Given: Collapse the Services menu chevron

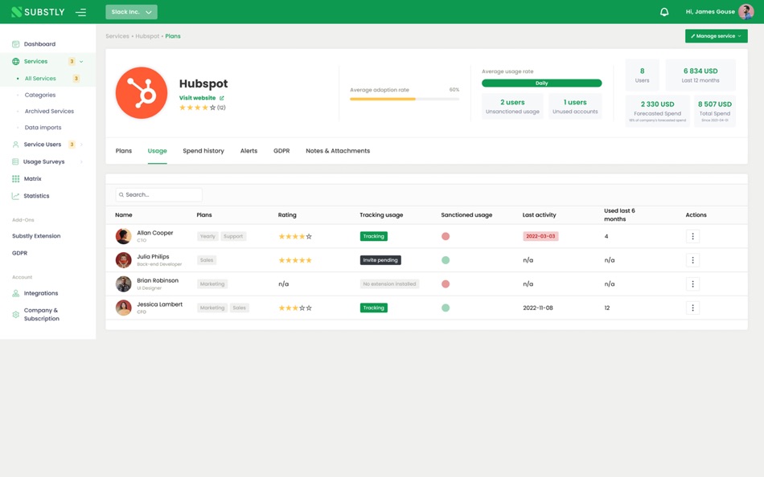Looking at the screenshot, I should point(81,61).
